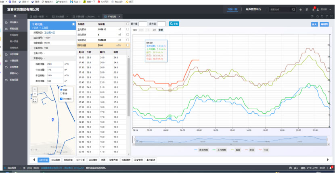Viewport: 335px width, 173px height.
Task: Check the 反向累计 row checkbox
Action: (x=128, y=34)
